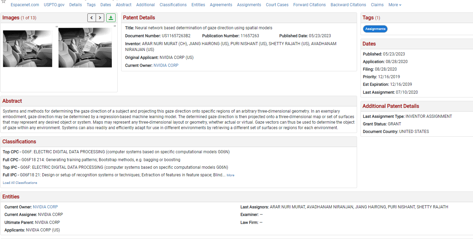The image size is (473, 239).
Task: Load All Classifications list
Action: [x=20, y=183]
